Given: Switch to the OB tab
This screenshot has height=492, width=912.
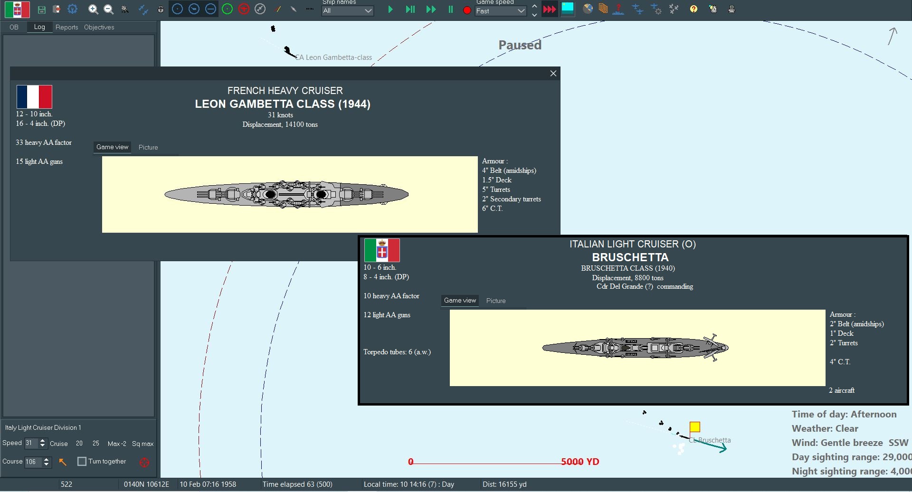Looking at the screenshot, I should 14,27.
